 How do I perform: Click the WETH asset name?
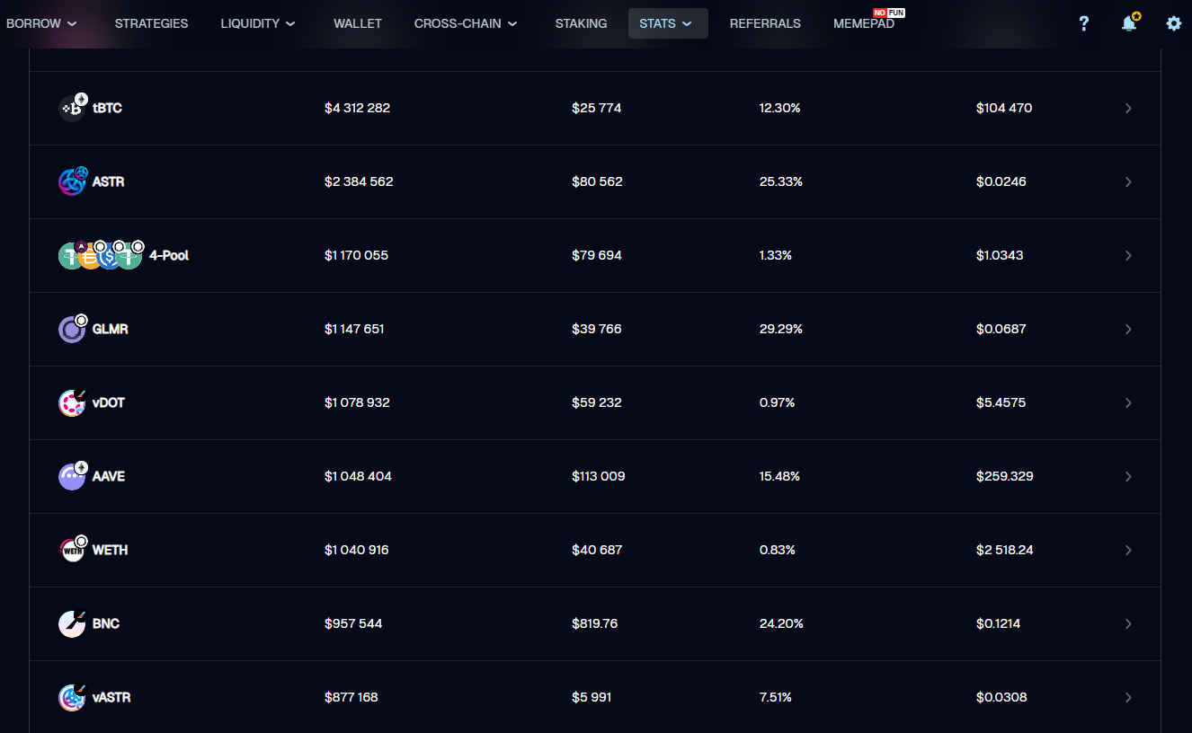111,550
